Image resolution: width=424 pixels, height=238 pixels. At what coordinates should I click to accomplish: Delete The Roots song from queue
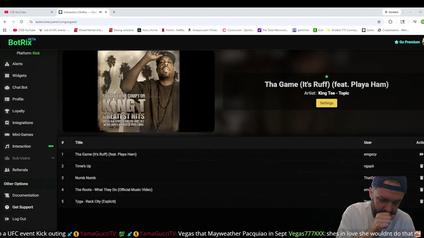point(421,190)
